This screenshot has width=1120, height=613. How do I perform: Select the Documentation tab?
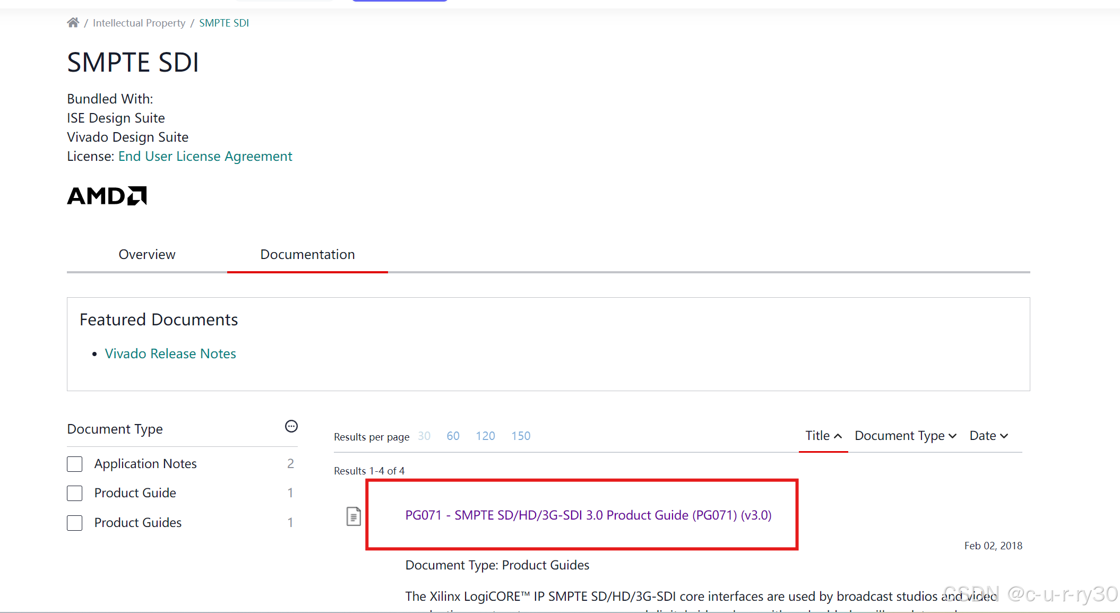[307, 255]
